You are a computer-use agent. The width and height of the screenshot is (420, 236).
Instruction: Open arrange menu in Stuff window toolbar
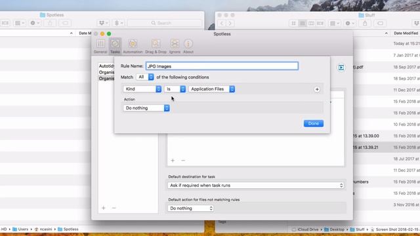pyautogui.click(x=335, y=24)
